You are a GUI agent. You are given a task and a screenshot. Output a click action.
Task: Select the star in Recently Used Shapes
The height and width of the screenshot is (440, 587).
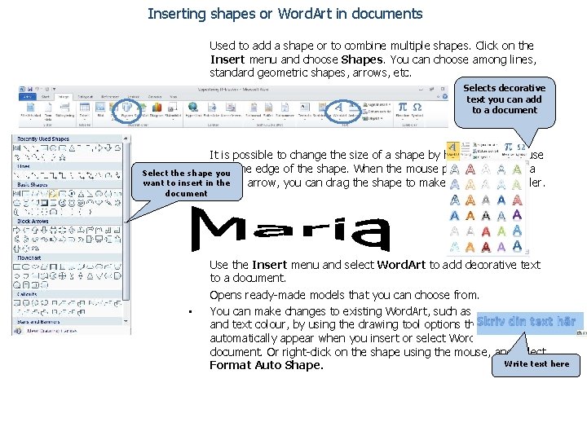[62, 157]
